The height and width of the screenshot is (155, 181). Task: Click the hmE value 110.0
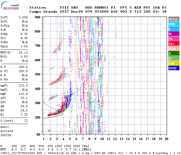pyautogui.click(x=23, y=94)
